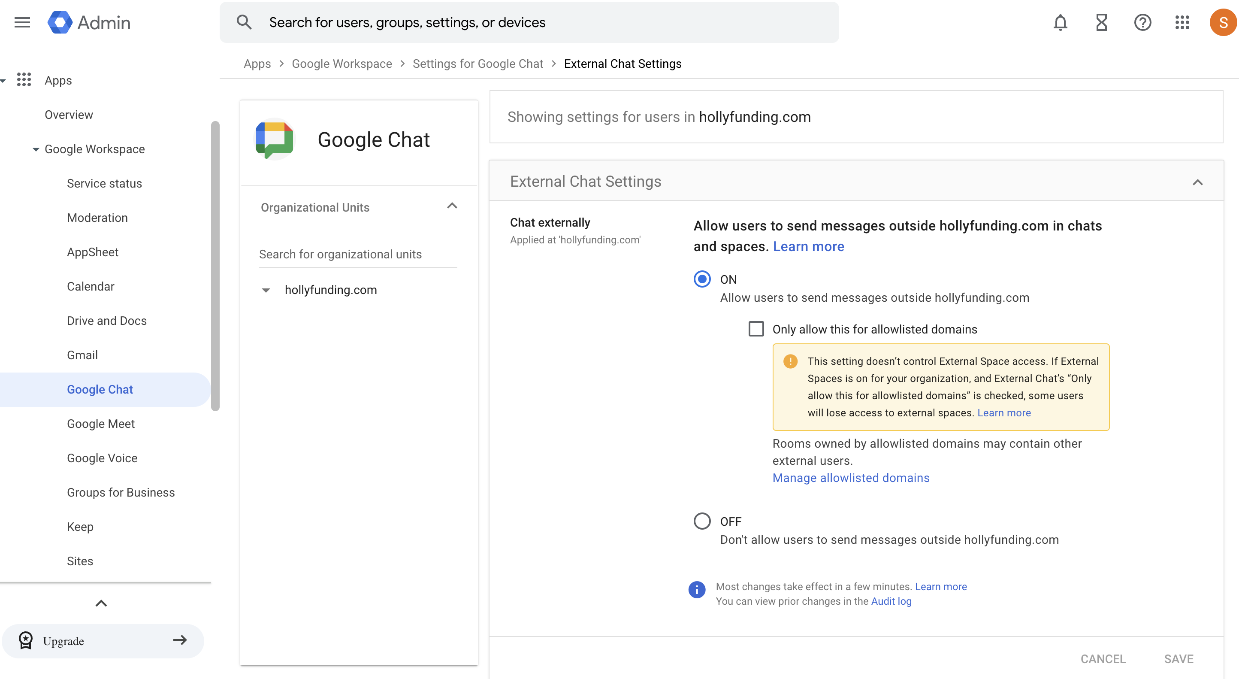Click the search magnifier icon

pos(244,22)
